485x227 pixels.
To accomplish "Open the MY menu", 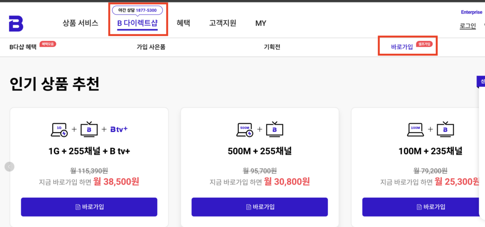I will coord(260,23).
